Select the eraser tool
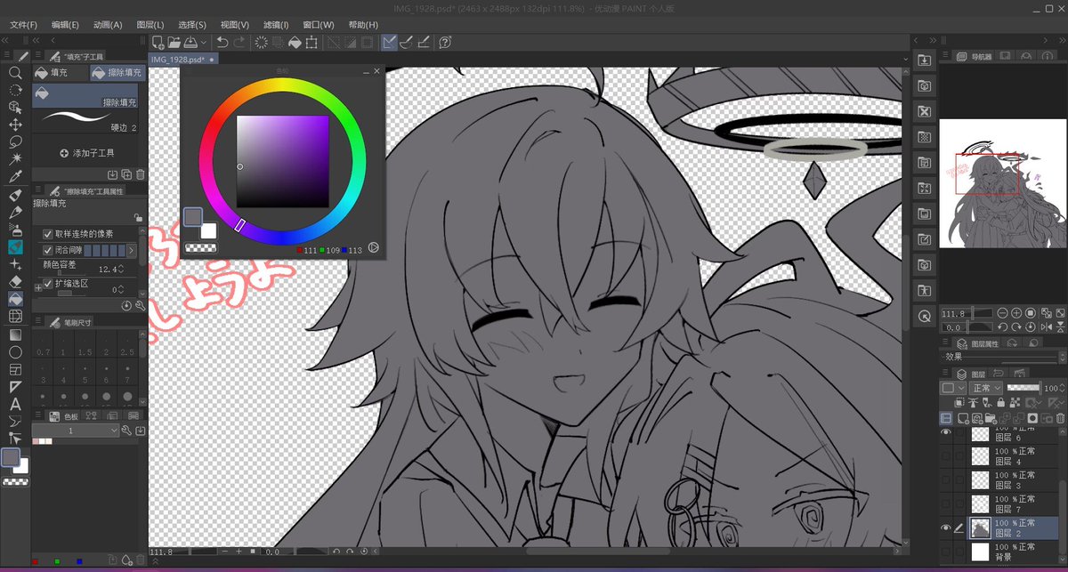1068x572 pixels. (x=15, y=281)
